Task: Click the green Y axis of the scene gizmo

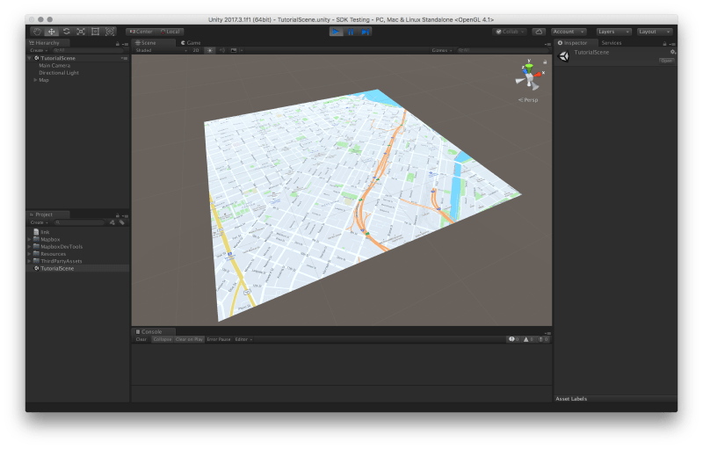Action: click(x=529, y=67)
